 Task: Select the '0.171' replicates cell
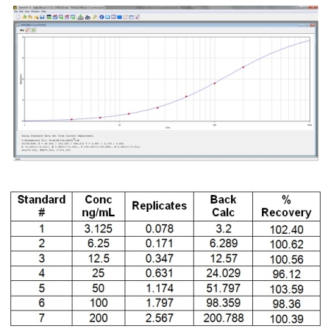pos(159,243)
